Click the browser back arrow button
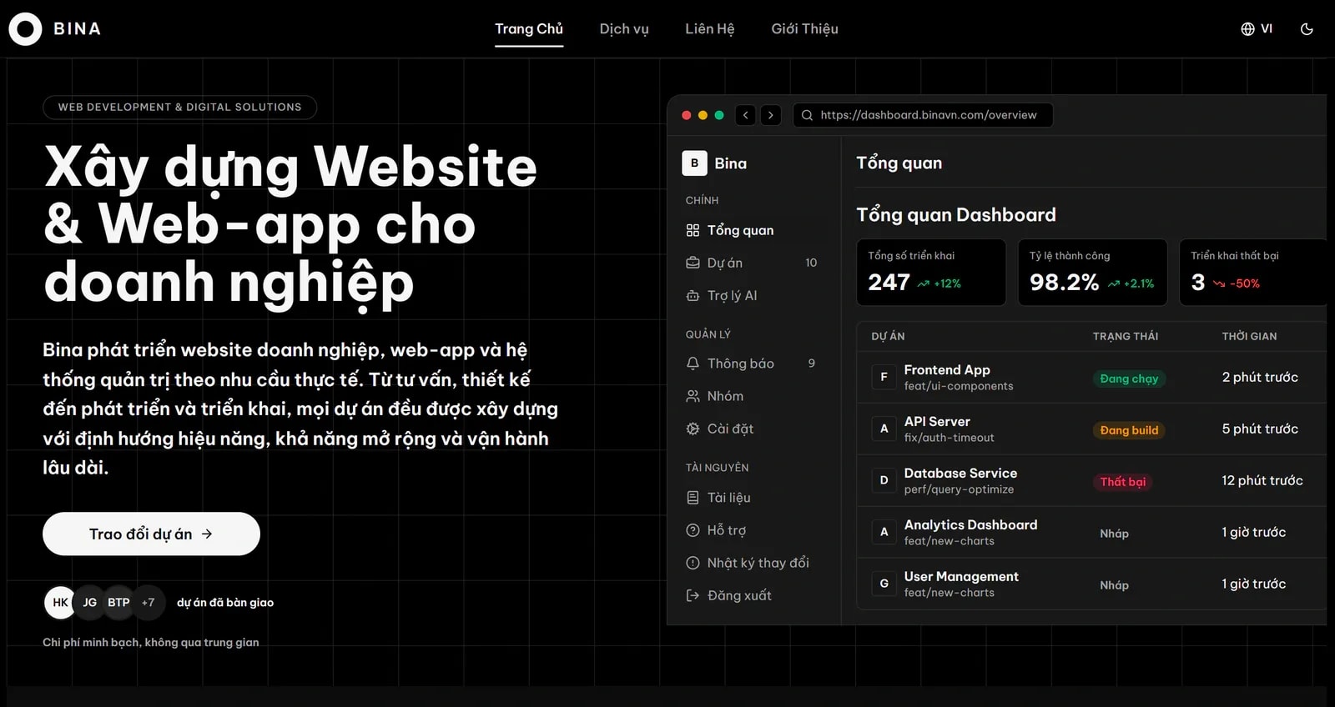 point(746,115)
